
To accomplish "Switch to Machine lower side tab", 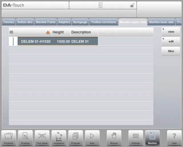I will coord(161,22).
